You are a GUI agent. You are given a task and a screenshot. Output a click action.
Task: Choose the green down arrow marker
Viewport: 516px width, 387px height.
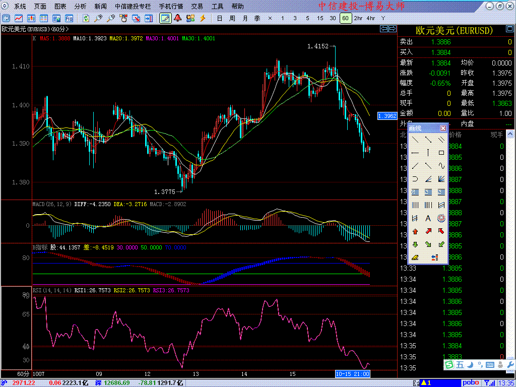coord(415,244)
